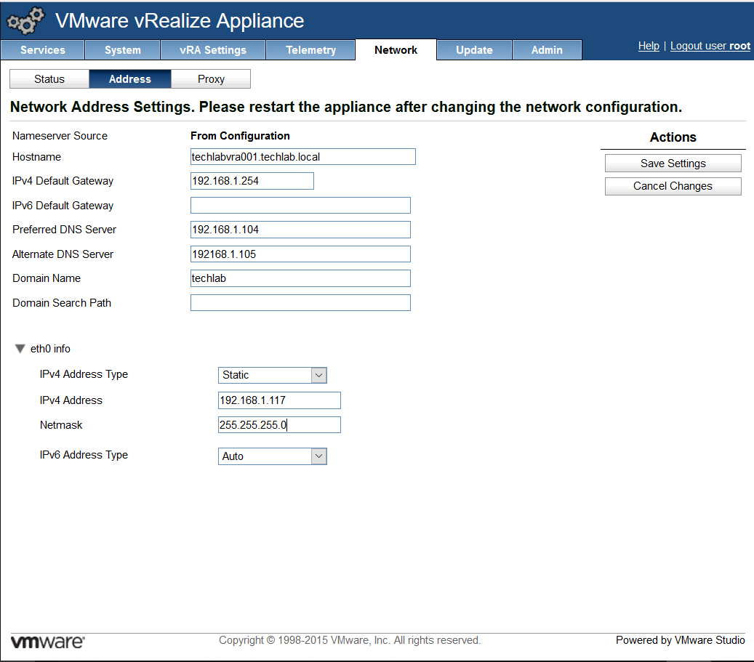
Task: Click the IPv4 Default Gateway field
Action: click(252, 181)
